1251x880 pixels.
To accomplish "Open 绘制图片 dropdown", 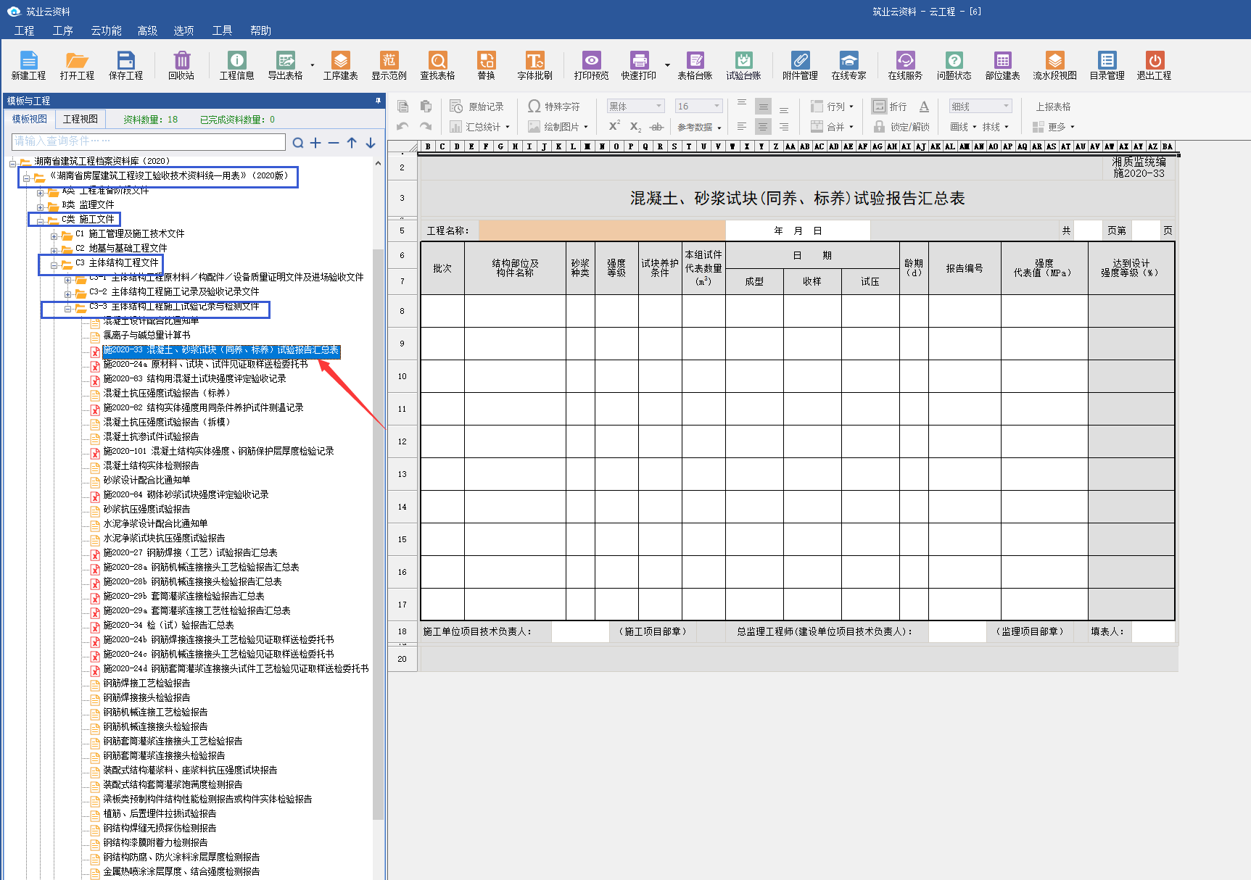I will 558,126.
